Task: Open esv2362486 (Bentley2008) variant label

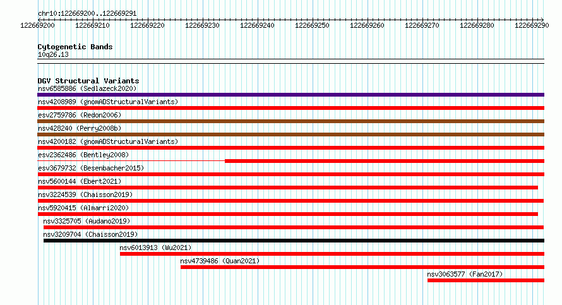Action: [83, 155]
